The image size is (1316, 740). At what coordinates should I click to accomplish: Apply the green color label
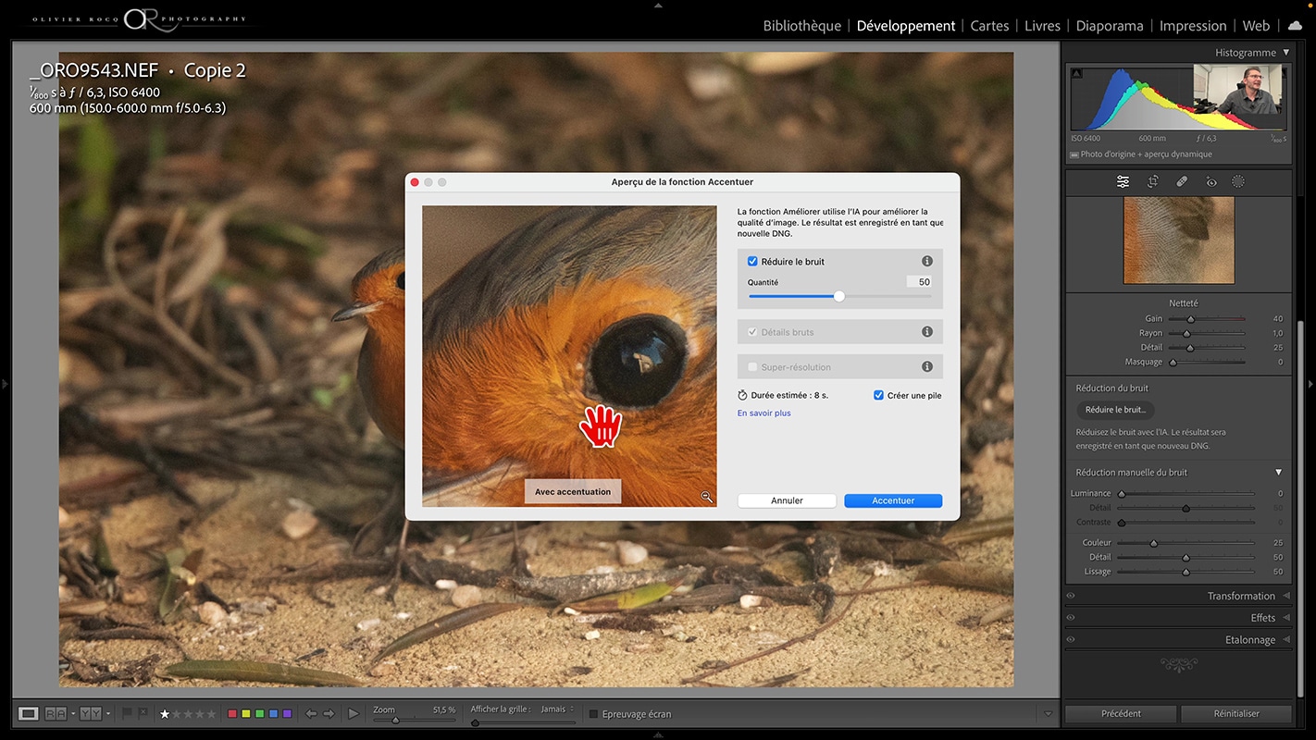[259, 714]
